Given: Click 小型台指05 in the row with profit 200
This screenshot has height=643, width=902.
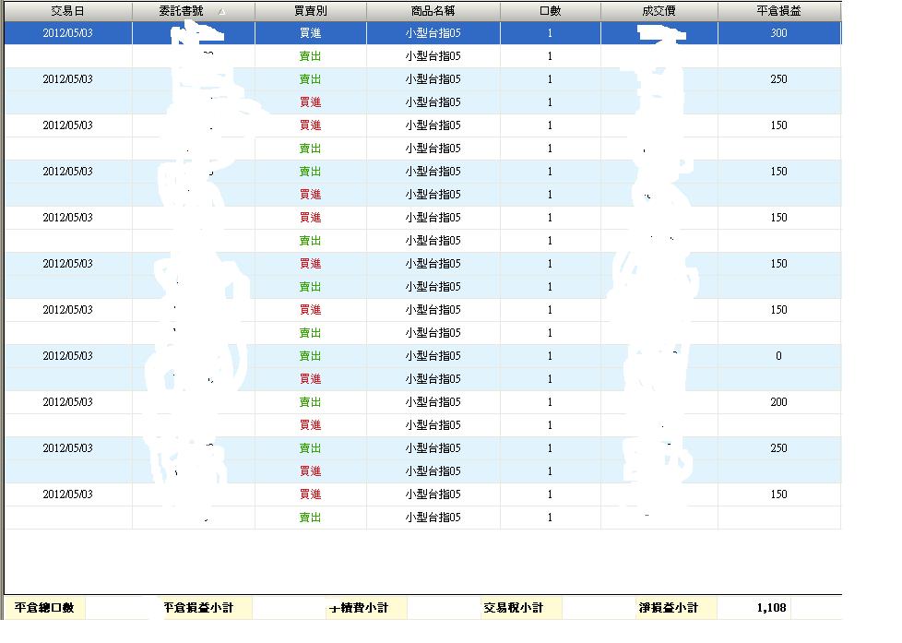Looking at the screenshot, I should pyautogui.click(x=433, y=402).
